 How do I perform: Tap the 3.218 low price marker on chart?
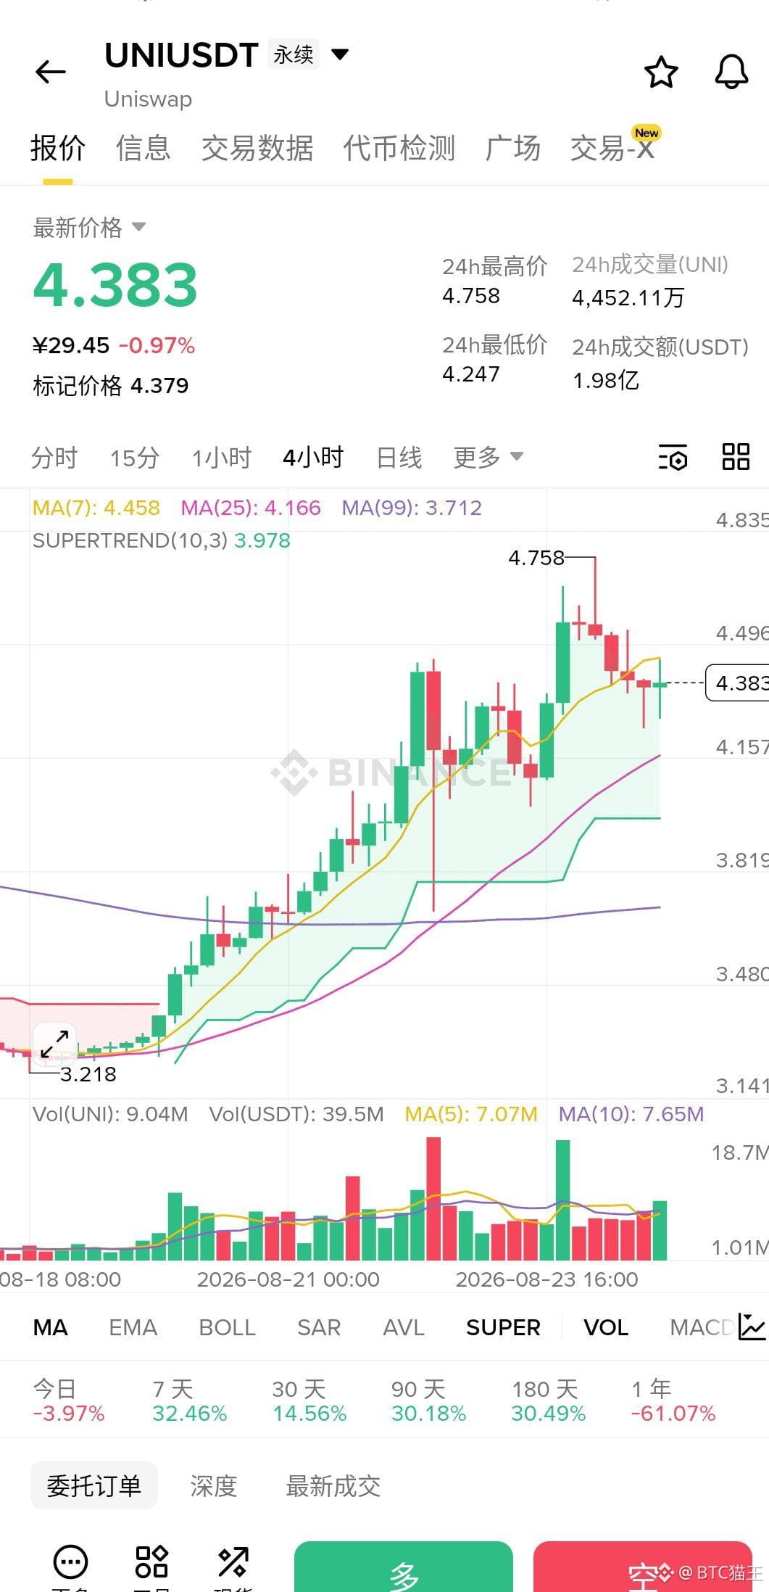coord(88,1074)
